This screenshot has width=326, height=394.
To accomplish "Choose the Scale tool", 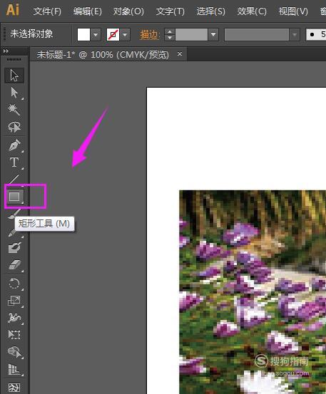I will tap(14, 301).
